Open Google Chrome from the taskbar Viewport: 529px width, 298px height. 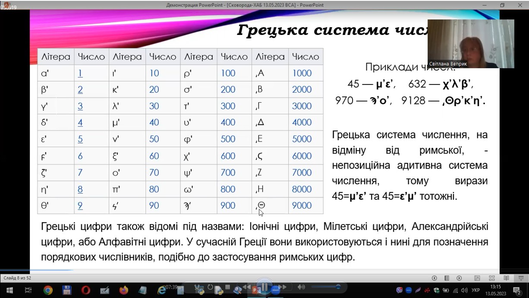pos(48,290)
